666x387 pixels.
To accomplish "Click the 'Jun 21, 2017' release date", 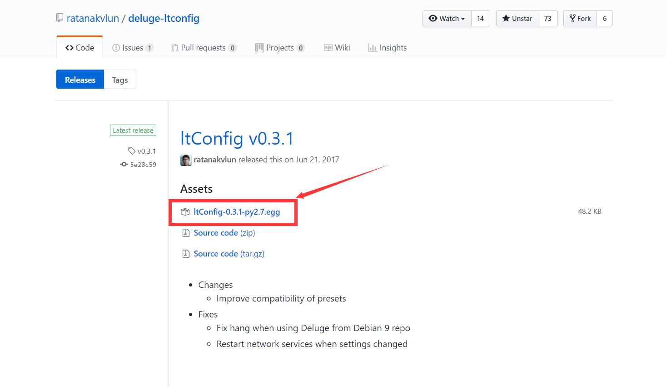I will 318,160.
